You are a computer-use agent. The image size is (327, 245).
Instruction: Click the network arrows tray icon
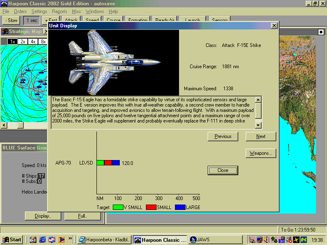[274, 240]
